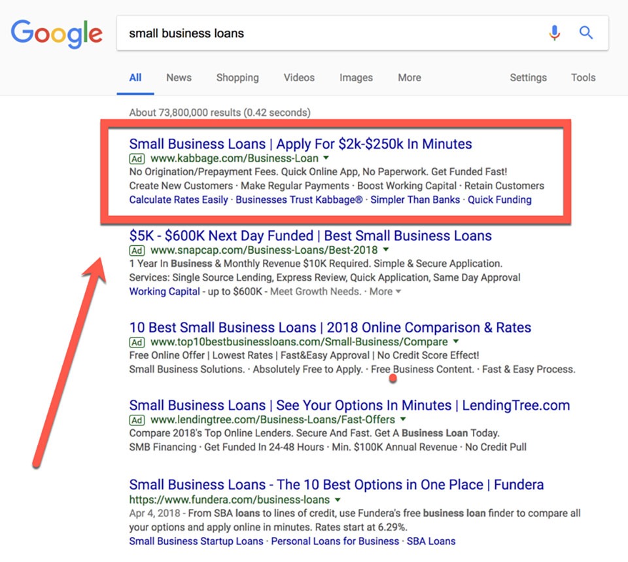628x562 pixels.
Task: Select the All results tab
Action: [135, 77]
